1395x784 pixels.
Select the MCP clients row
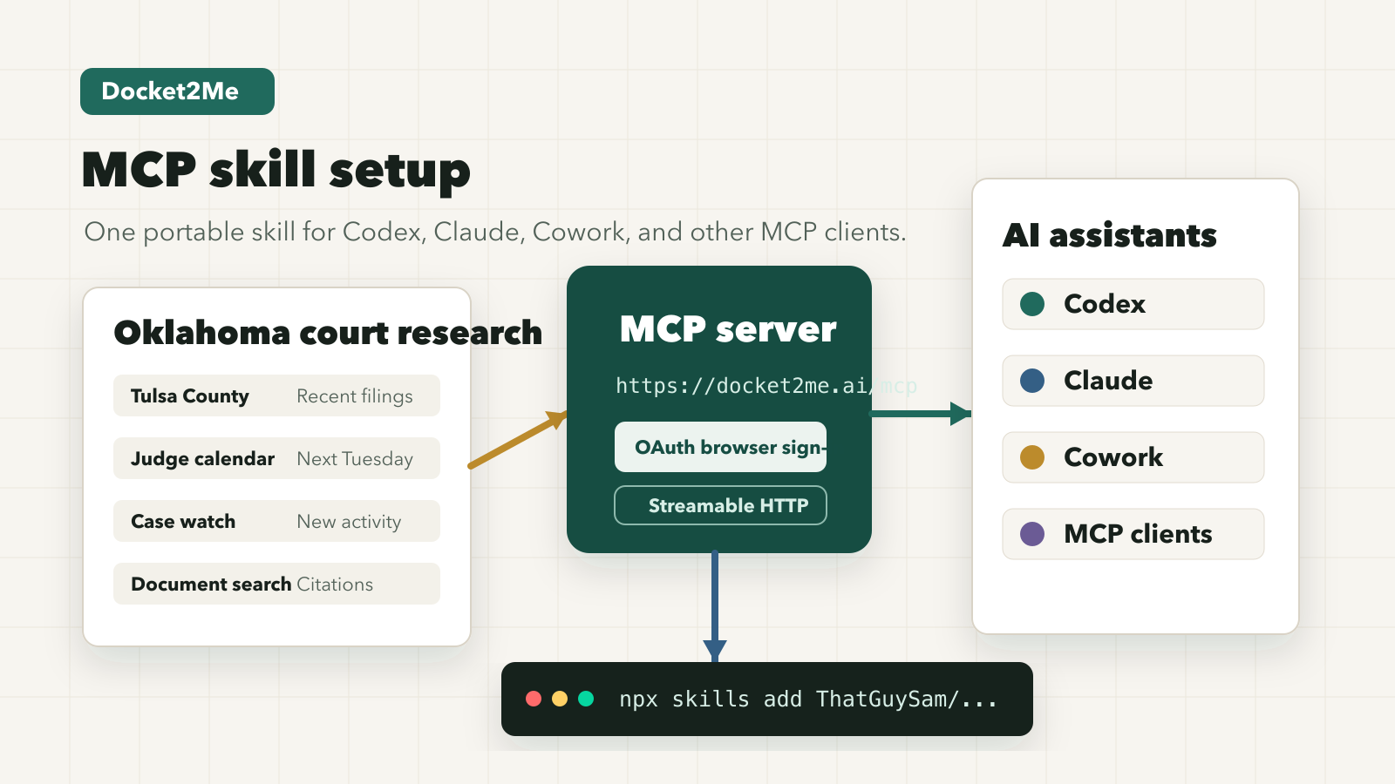1133,534
